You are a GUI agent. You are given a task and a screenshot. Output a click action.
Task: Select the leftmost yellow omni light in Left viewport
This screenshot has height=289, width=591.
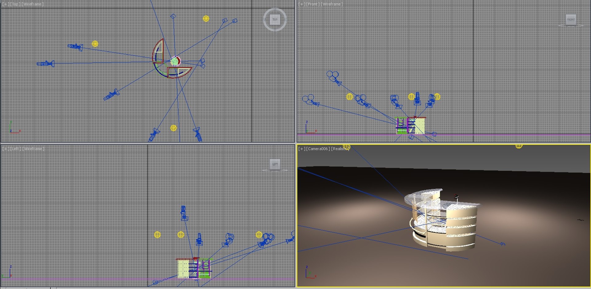click(157, 235)
